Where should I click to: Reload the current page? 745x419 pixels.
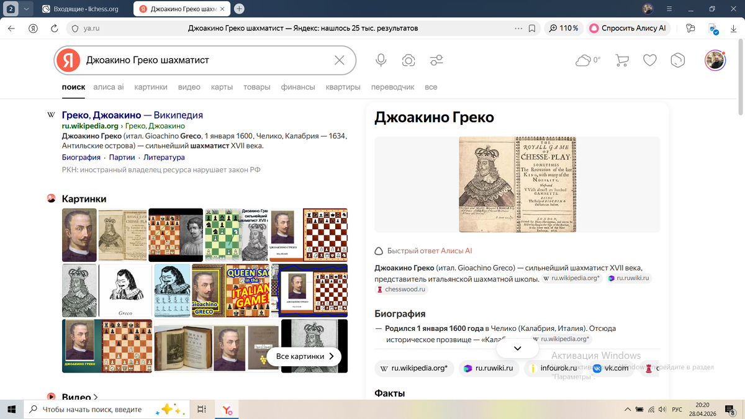click(54, 29)
